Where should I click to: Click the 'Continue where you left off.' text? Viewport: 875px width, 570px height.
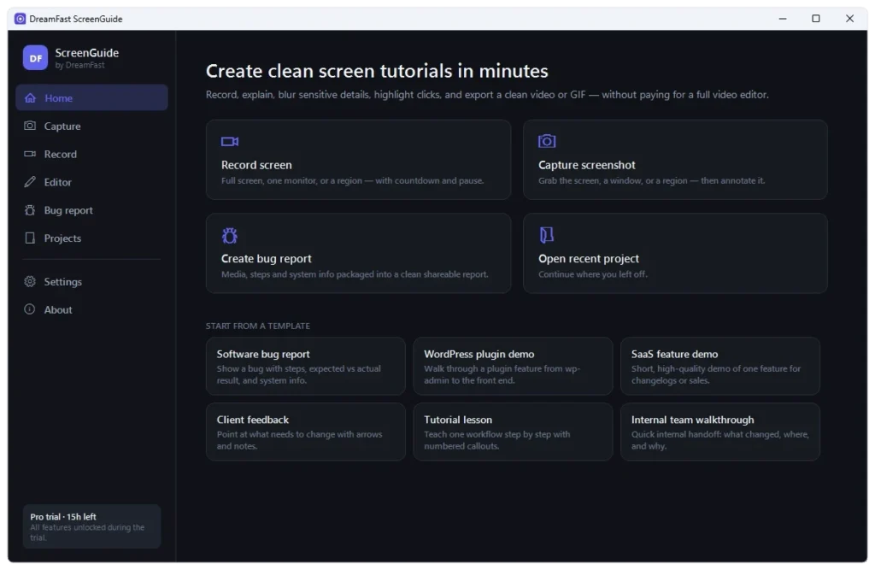(x=593, y=274)
